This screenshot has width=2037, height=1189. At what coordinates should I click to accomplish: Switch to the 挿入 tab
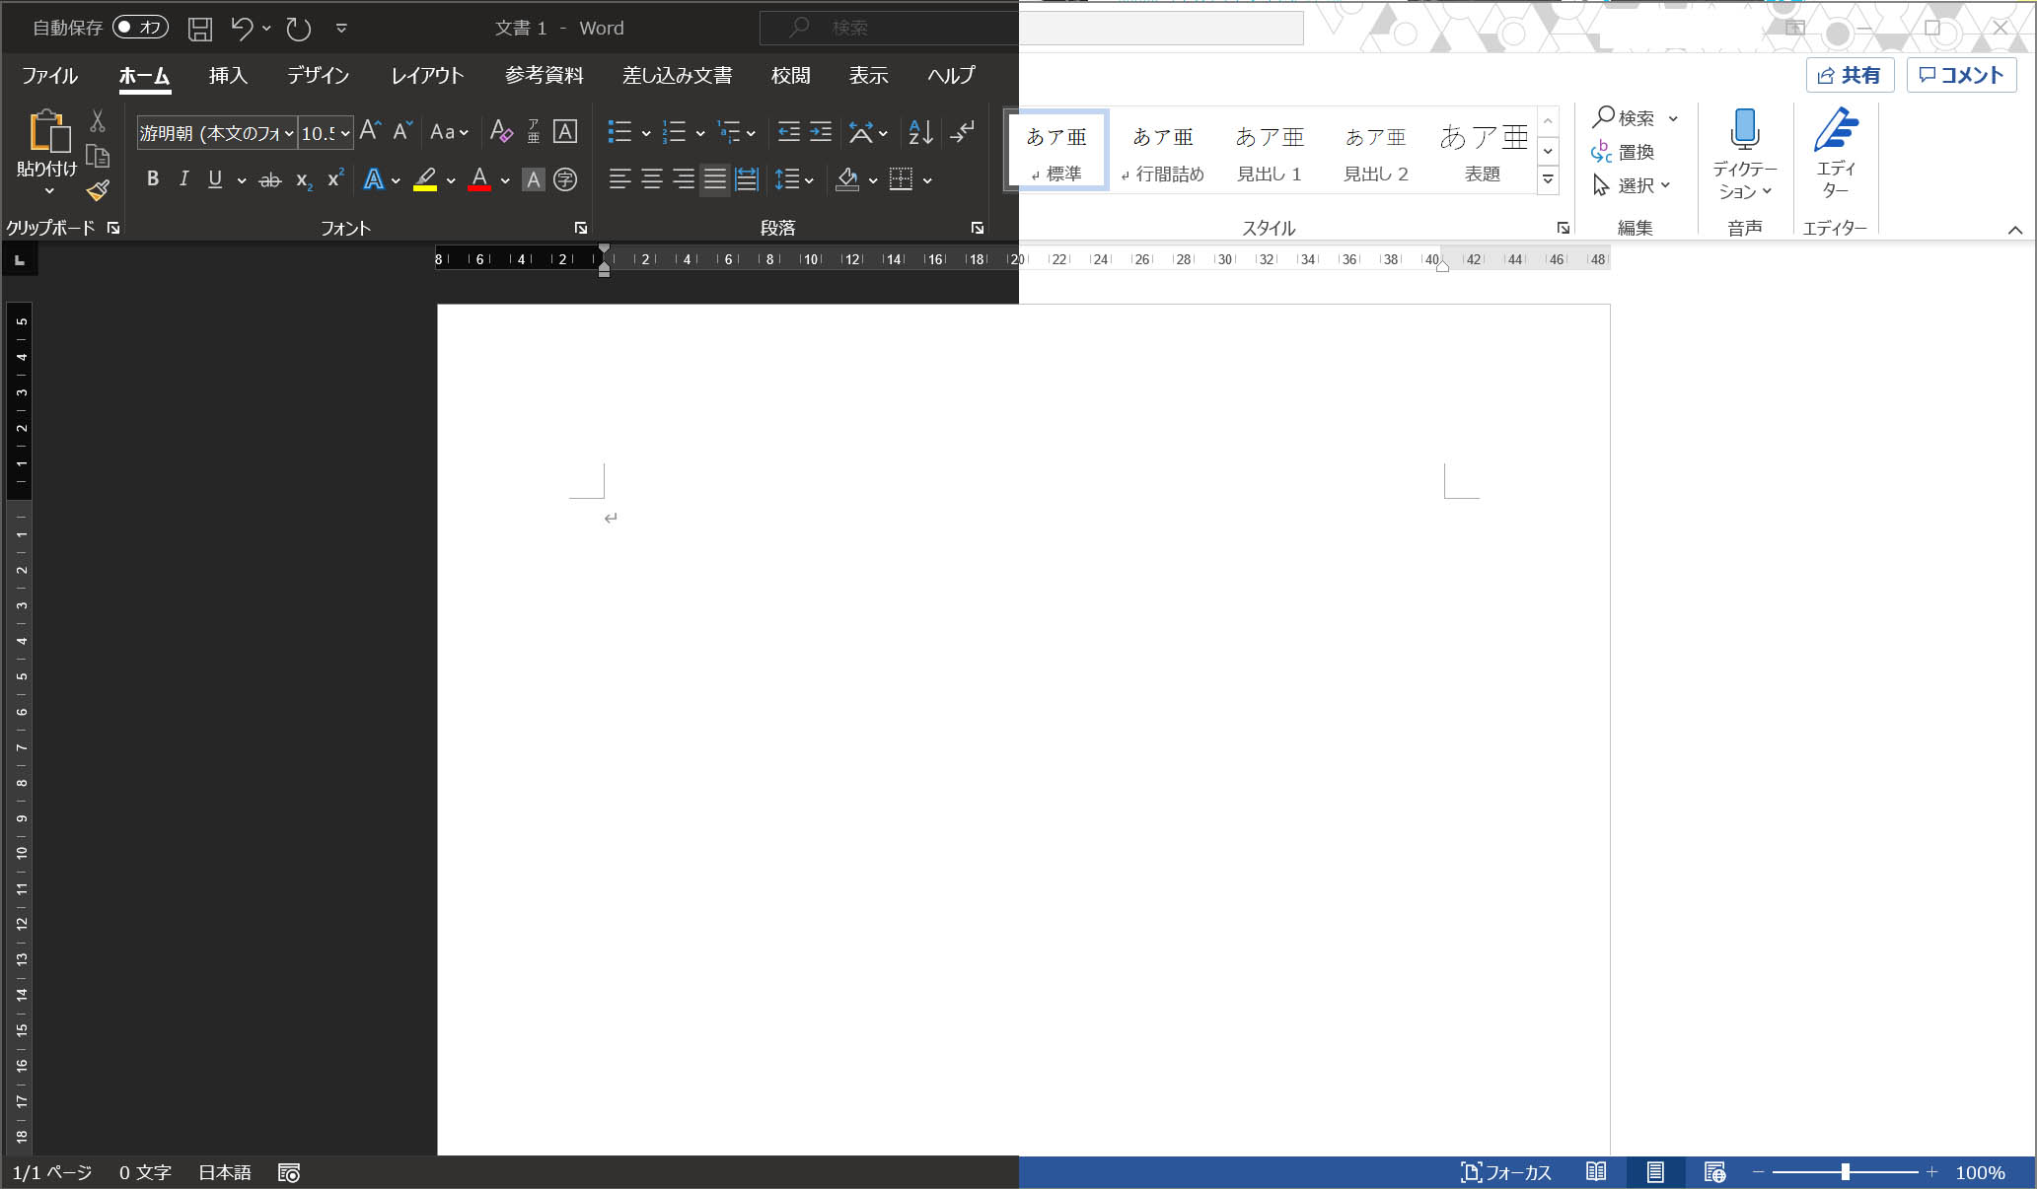(x=228, y=75)
